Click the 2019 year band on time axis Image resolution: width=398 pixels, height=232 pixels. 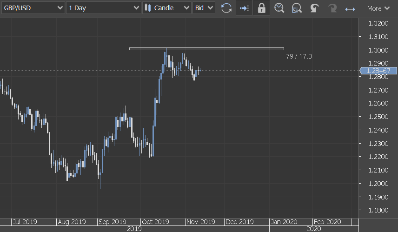pyautogui.click(x=134, y=229)
